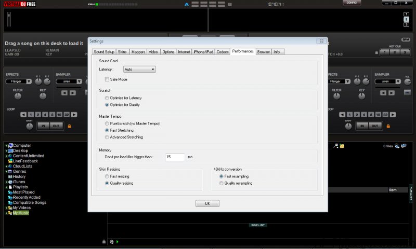Click right sampler play arrow
The height and width of the screenshot is (249, 416).
(392, 93)
